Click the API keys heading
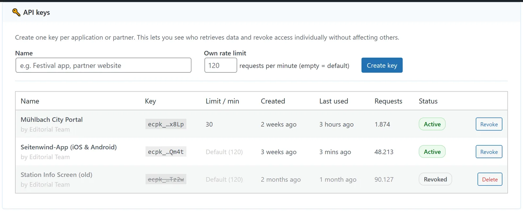This screenshot has width=523, height=211. click(x=37, y=12)
